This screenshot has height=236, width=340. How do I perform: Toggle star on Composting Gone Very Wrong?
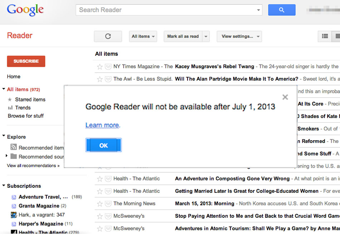[x=100, y=179]
